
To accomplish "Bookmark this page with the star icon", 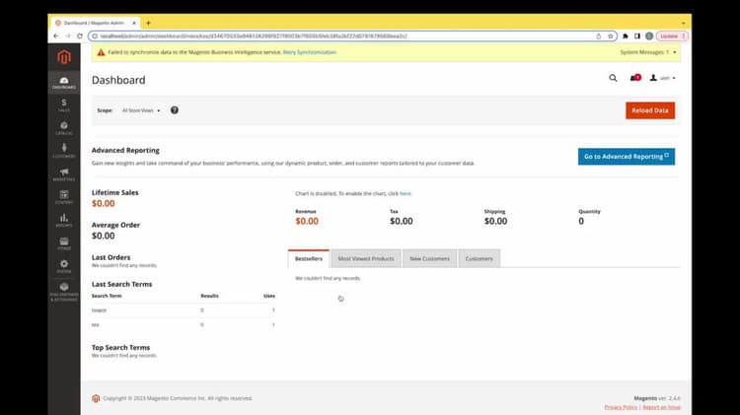I will [x=610, y=35].
